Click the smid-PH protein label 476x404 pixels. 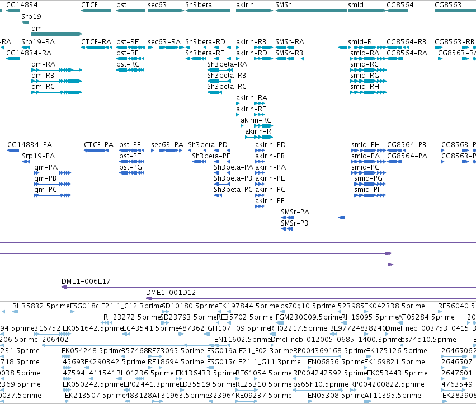click(x=365, y=145)
